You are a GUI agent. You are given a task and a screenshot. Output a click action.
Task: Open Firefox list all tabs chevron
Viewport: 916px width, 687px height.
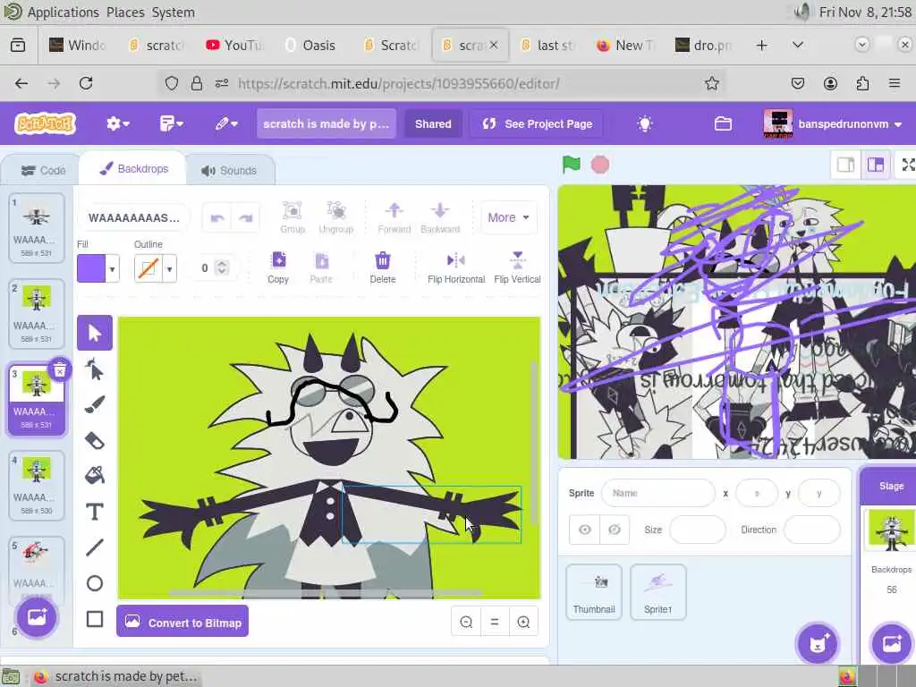[797, 45]
